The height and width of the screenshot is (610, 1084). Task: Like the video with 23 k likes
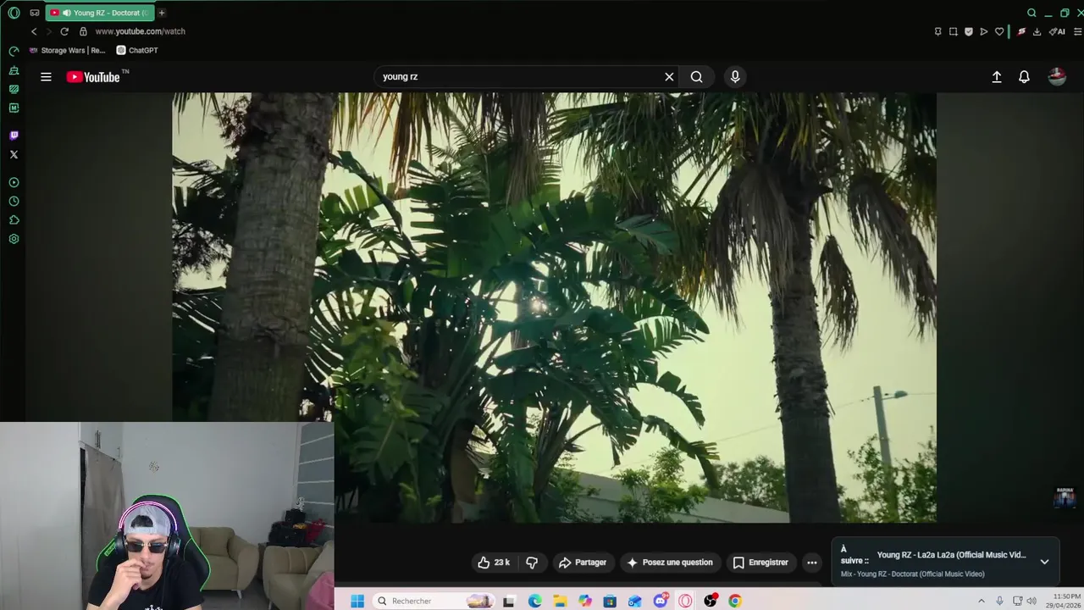point(495,563)
